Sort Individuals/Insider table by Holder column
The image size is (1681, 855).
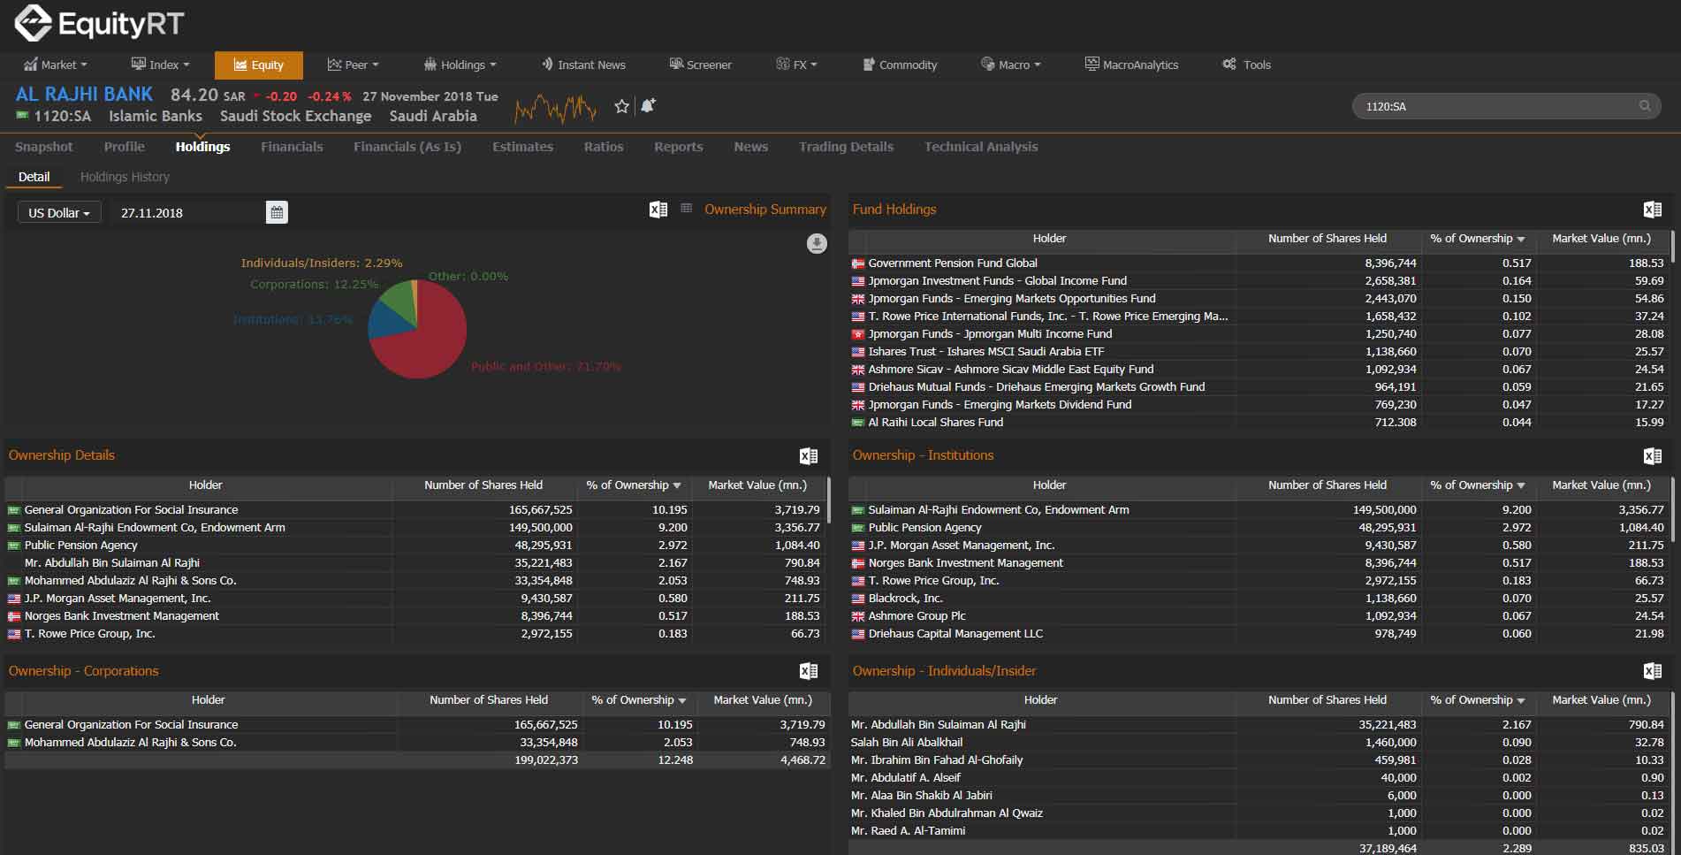click(1040, 700)
